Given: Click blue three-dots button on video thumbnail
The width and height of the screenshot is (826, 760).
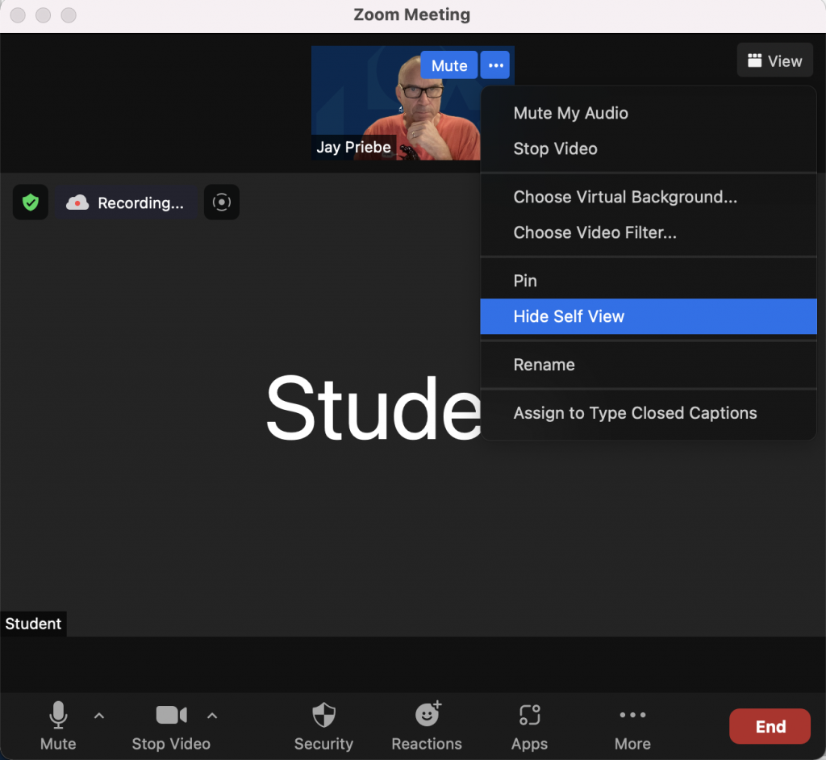Looking at the screenshot, I should 495,65.
